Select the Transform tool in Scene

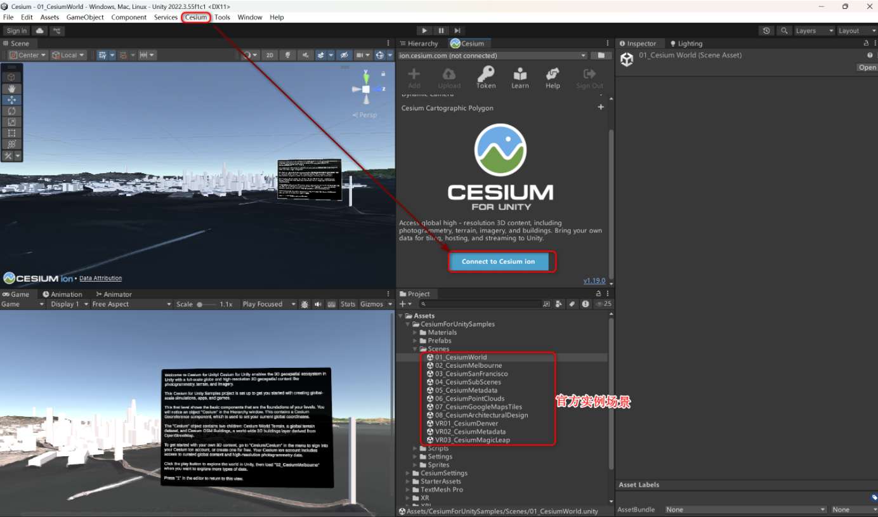coord(11,144)
